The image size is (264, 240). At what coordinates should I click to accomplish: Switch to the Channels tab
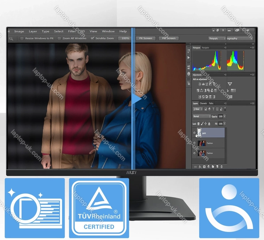pos(203,103)
